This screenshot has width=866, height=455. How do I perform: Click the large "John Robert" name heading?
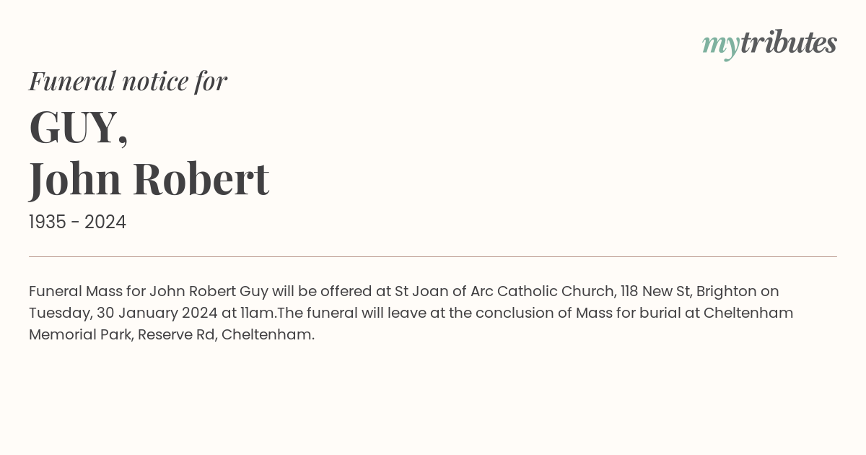pyautogui.click(x=149, y=178)
